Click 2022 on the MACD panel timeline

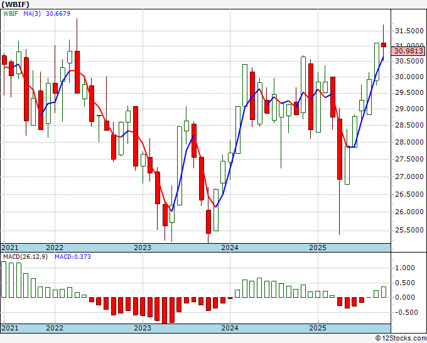pyautogui.click(x=55, y=328)
